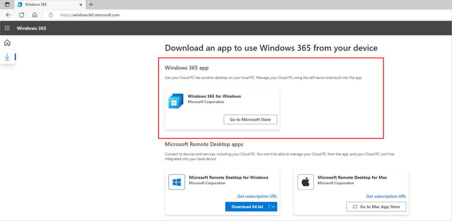This screenshot has width=452, height=221.
Task: Refresh the current page
Action: pos(21,15)
